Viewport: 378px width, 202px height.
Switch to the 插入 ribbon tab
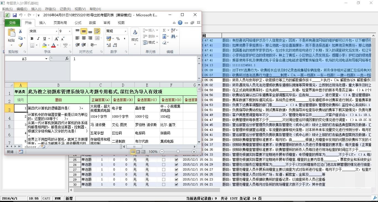coord(42,23)
